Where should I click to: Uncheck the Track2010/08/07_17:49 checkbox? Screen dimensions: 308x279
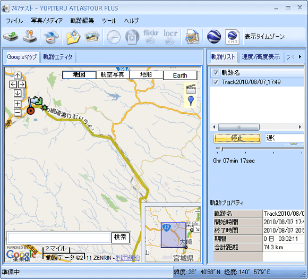(216, 82)
